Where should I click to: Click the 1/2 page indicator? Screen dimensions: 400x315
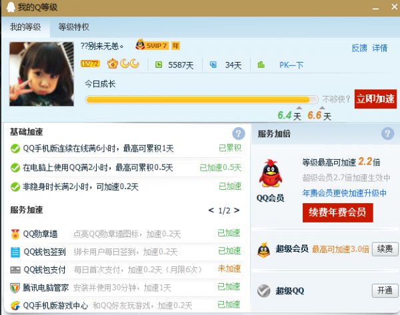(224, 210)
